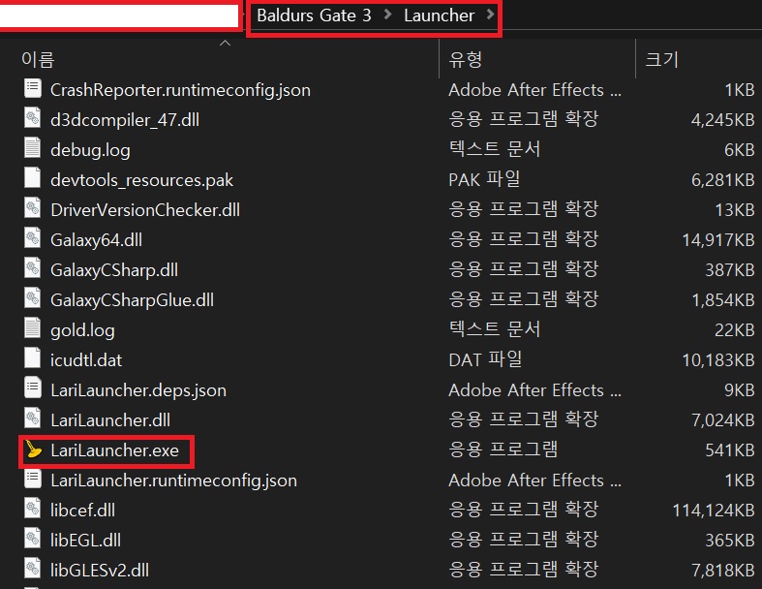Select the LariLauncher.exe application icon
Viewport: 762px width, 589px height.
coord(33,449)
